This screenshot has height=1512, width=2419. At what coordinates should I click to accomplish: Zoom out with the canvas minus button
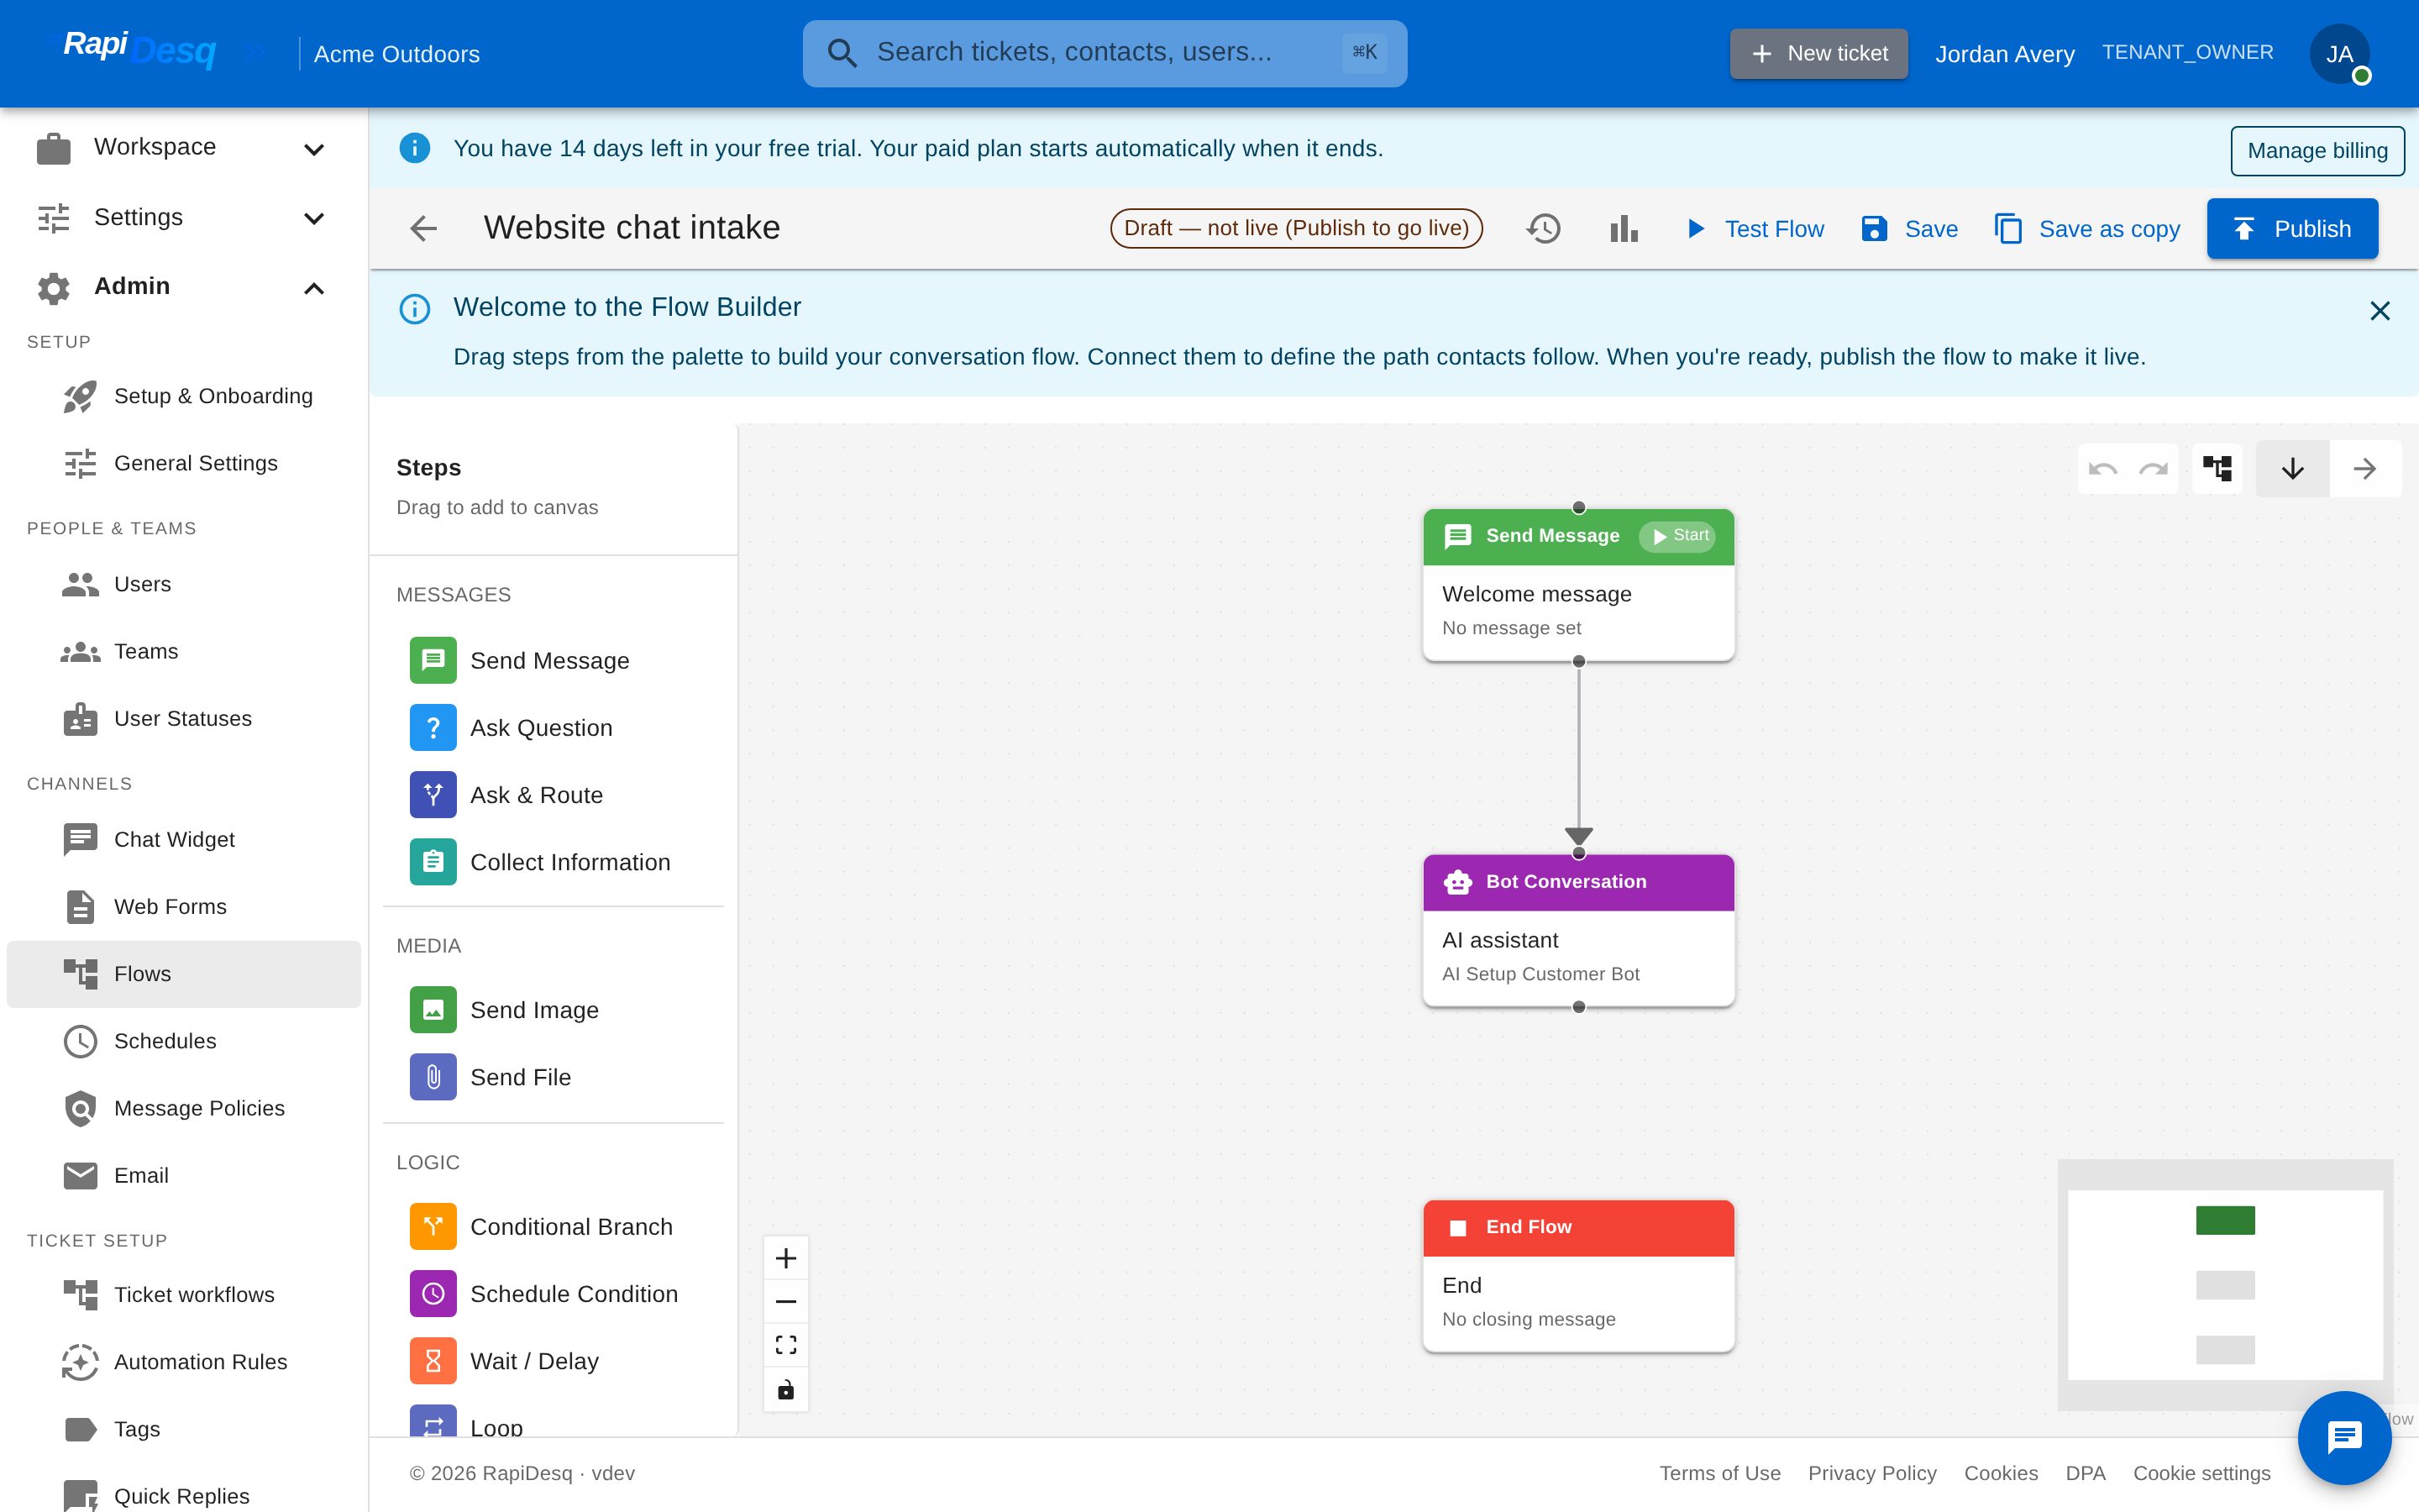pos(785,1301)
